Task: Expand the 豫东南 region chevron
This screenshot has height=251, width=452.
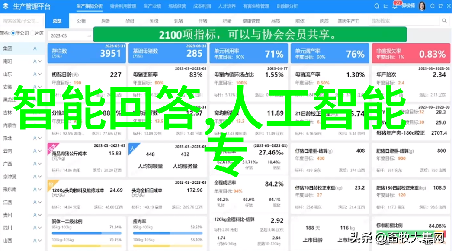Action: (40, 190)
